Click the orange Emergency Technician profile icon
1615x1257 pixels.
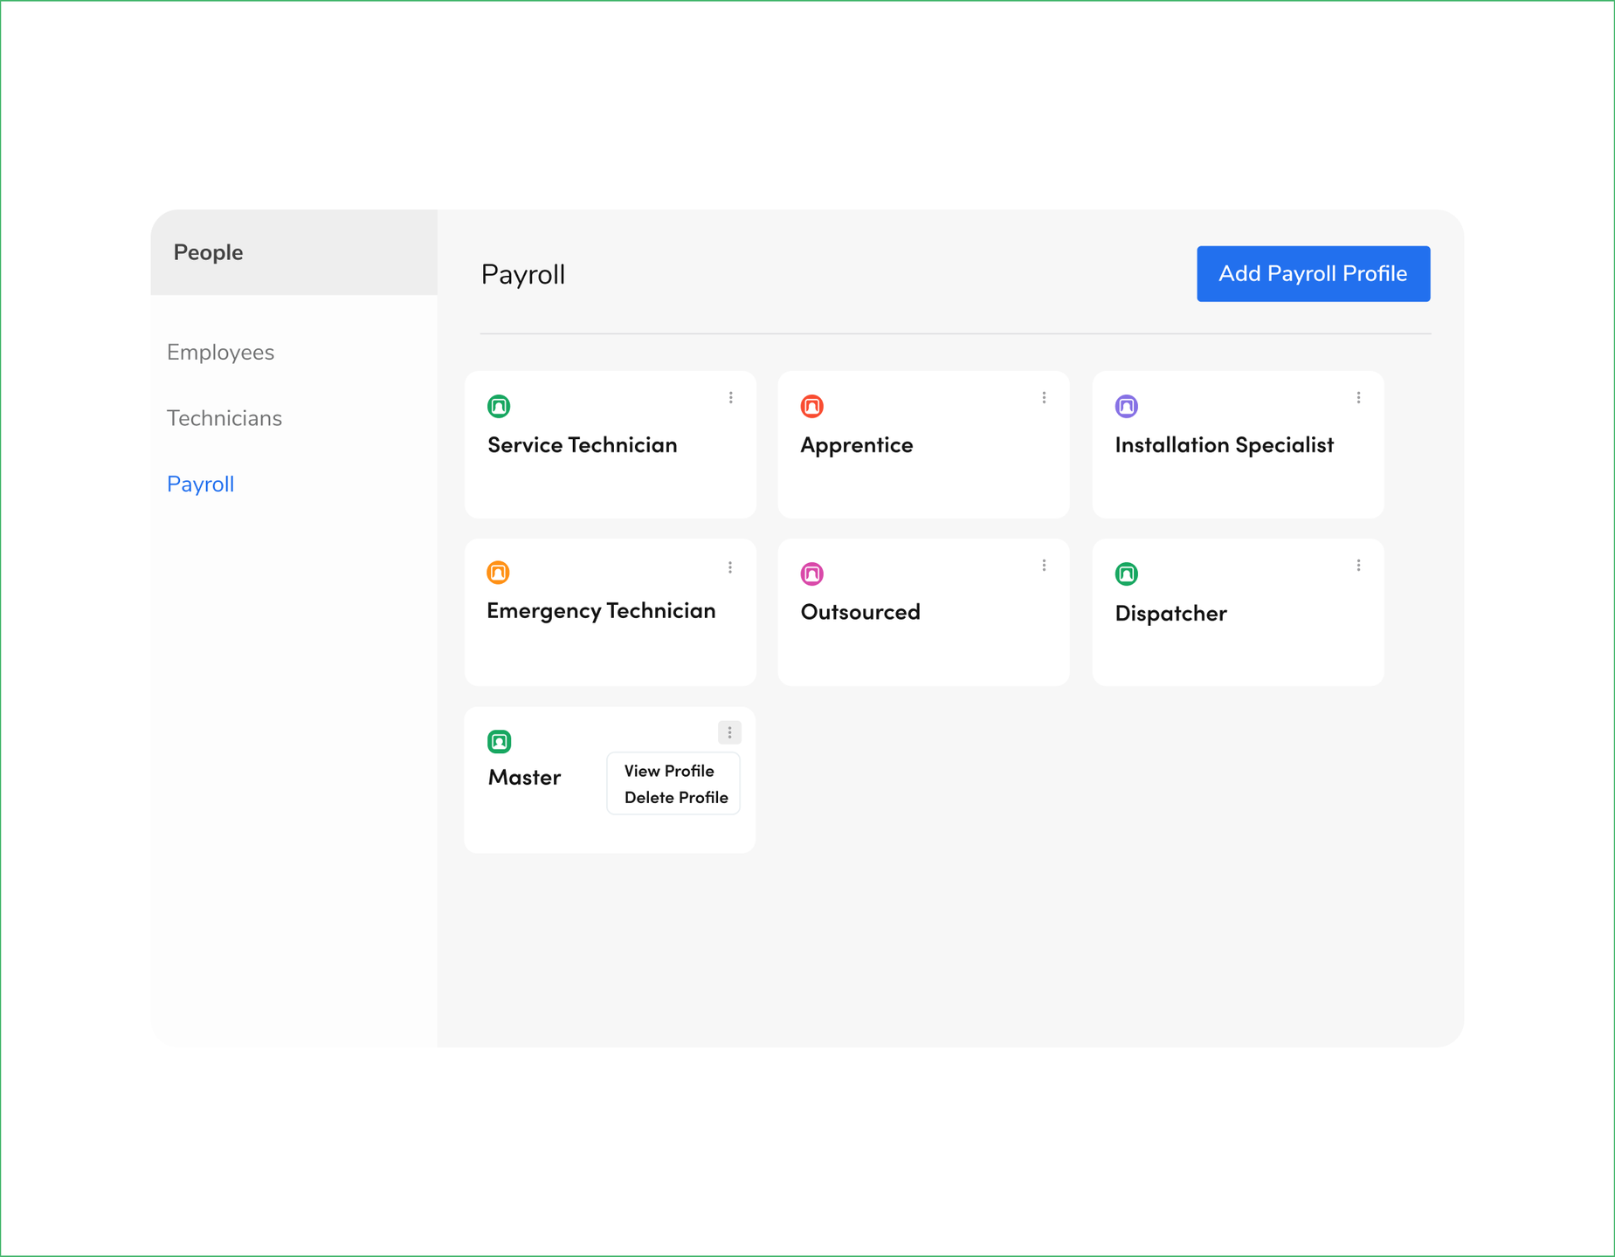[498, 573]
